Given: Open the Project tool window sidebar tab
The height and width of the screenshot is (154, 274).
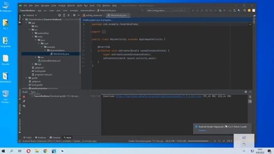Looking at the screenshot, I should click(x=20, y=19).
